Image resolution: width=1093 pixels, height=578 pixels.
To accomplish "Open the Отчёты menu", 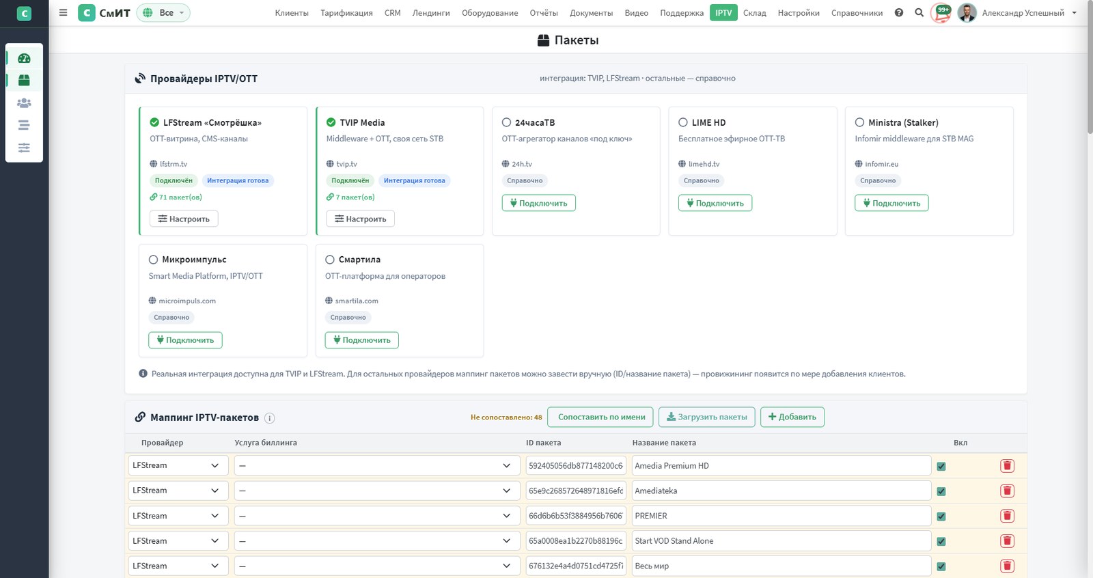I will pyautogui.click(x=544, y=13).
